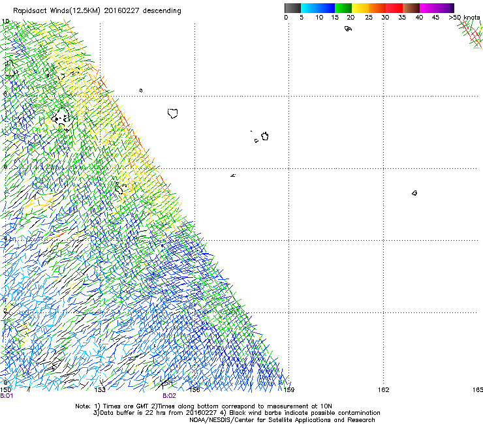Click the title text 'Rapidscat Winds(12.5KM) 20160227 descending'
The height and width of the screenshot is (424, 483).
click(97, 10)
